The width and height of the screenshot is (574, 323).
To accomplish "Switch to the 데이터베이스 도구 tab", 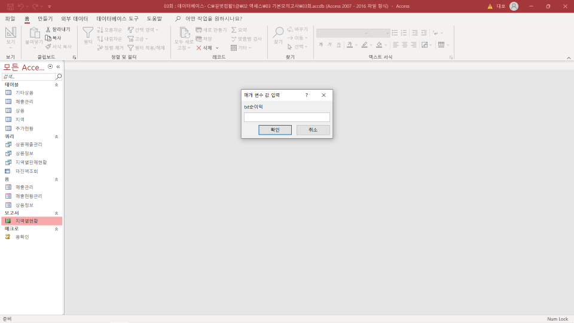I will click(117, 19).
